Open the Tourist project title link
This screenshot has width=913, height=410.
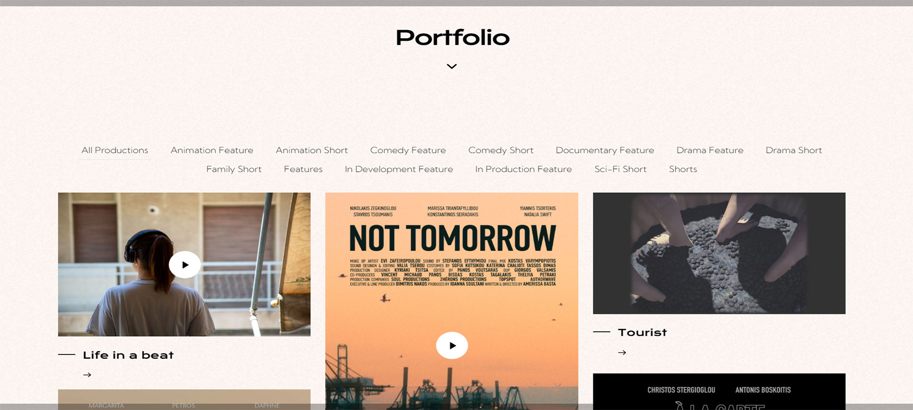pos(642,332)
